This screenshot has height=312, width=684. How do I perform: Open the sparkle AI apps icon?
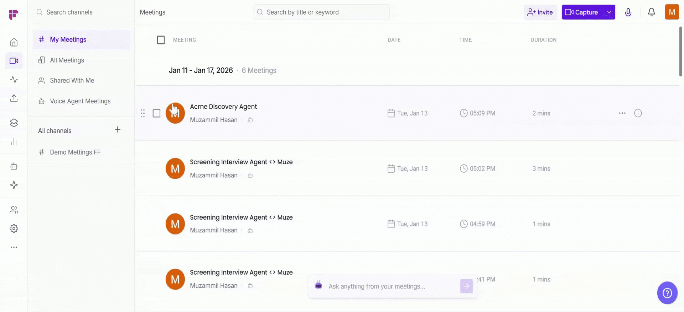(14, 185)
